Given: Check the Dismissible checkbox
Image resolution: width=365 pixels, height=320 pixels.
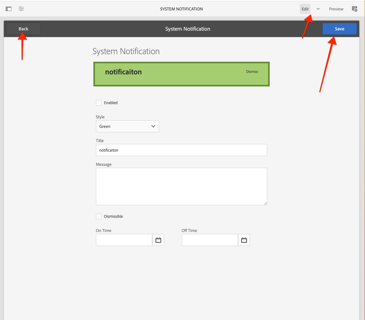Looking at the screenshot, I should tap(98, 216).
